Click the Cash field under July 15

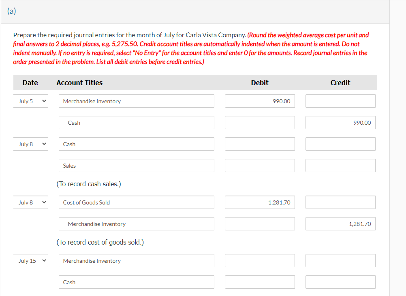click(x=136, y=282)
